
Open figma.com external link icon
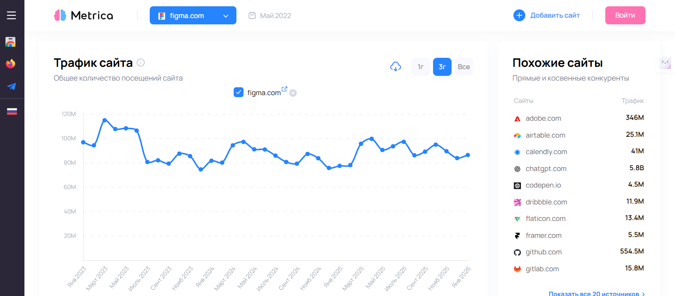click(285, 89)
